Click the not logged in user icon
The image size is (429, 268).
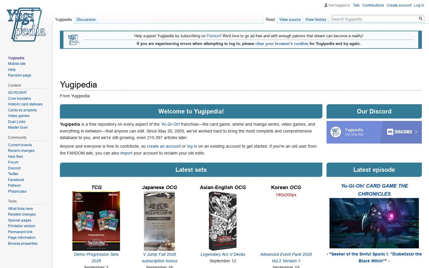[x=326, y=5]
